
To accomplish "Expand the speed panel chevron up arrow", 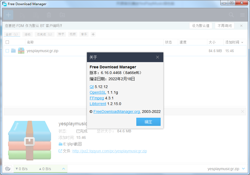I will (x=63, y=169).
